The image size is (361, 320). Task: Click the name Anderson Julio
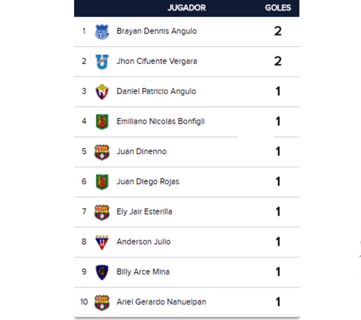pos(143,242)
